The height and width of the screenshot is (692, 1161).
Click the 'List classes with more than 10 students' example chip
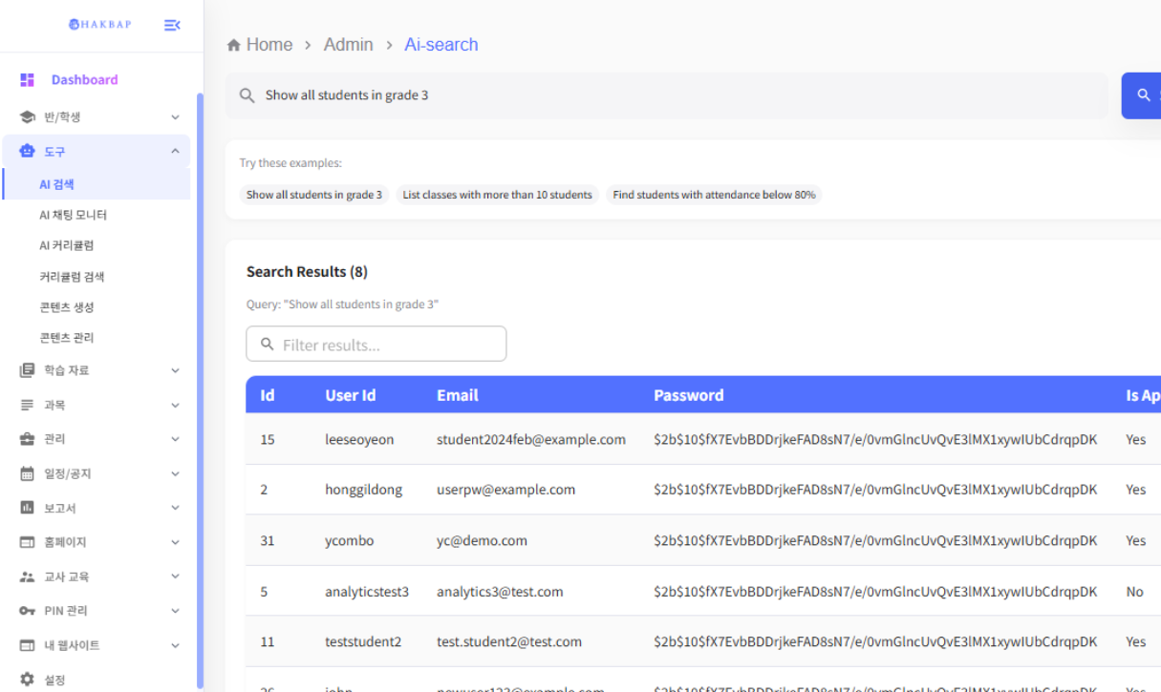497,195
